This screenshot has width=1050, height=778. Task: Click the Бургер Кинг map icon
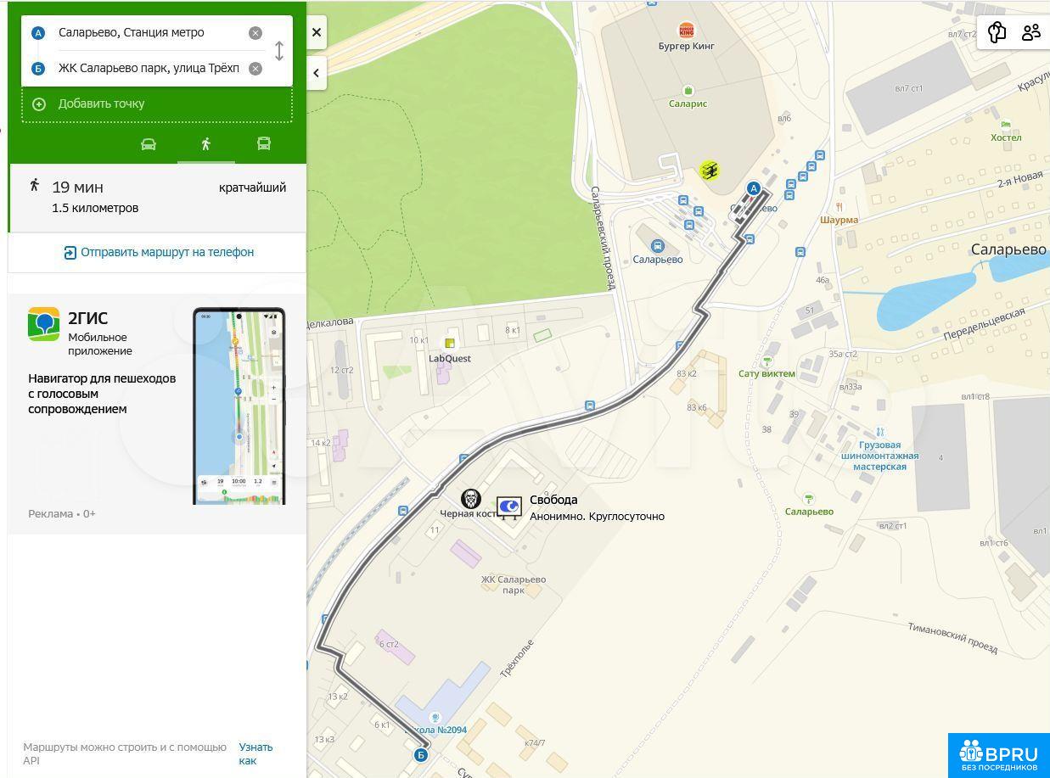click(686, 31)
